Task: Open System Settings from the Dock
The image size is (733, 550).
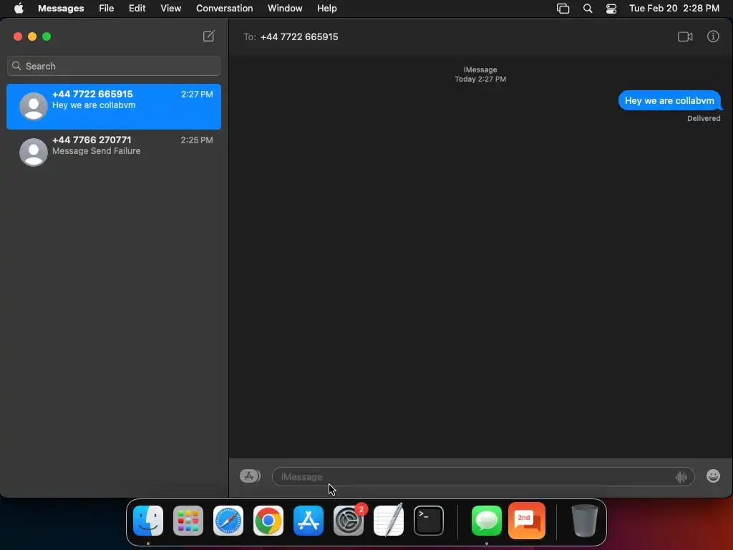Action: (x=349, y=521)
